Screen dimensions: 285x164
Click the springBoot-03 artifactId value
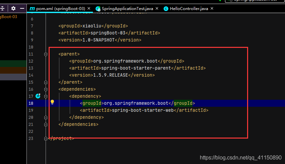(108, 33)
